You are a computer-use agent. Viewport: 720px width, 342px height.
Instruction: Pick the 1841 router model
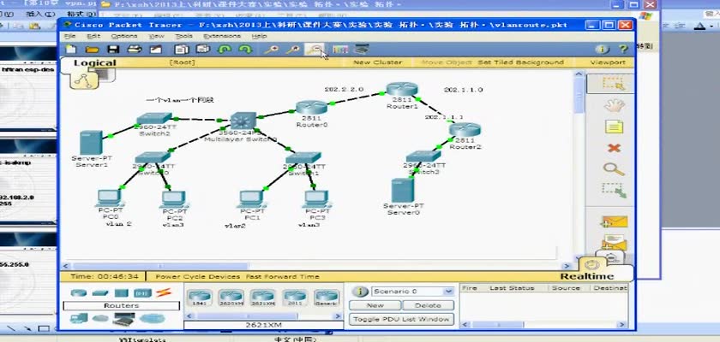point(199,298)
